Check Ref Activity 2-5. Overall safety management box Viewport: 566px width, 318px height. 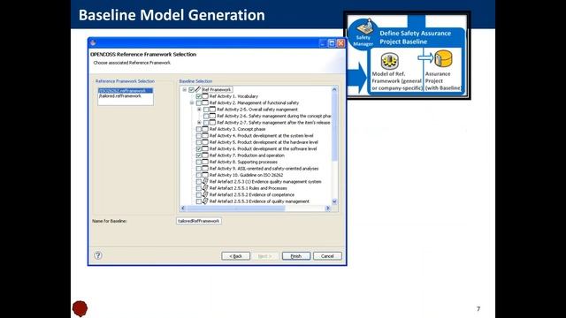click(206, 110)
